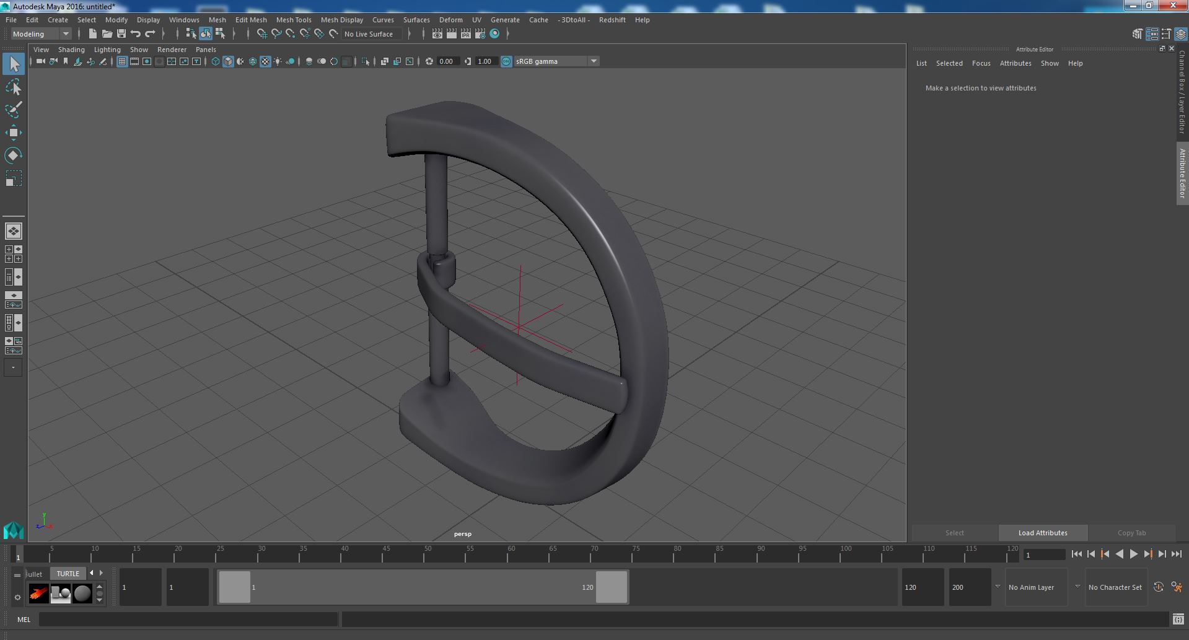The height and width of the screenshot is (640, 1189).
Task: Switch to four-view panel layout
Action: (14, 254)
